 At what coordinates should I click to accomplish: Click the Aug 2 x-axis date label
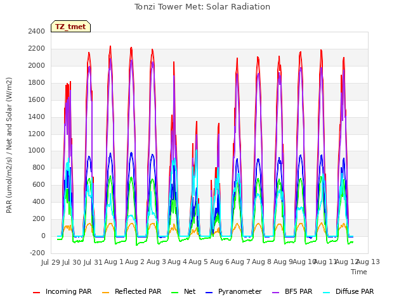coord(134,262)
